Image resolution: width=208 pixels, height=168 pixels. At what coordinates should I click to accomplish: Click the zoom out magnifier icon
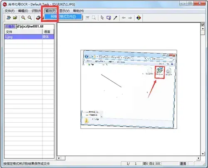point(30,17)
